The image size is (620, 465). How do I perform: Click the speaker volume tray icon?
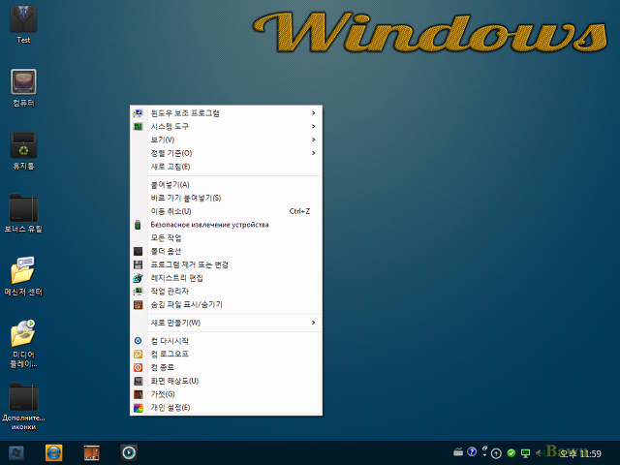tap(539, 453)
